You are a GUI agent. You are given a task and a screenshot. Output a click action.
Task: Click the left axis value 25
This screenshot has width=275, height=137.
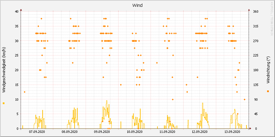click(16, 55)
